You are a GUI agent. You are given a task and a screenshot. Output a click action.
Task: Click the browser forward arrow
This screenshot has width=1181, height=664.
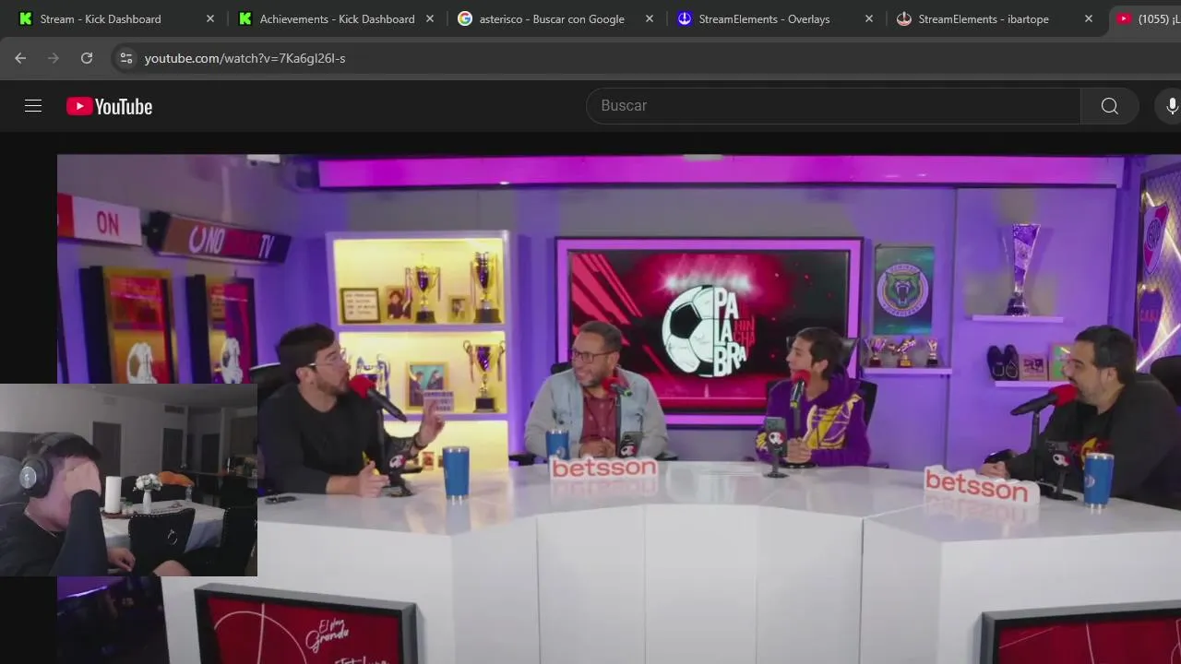pos(54,58)
